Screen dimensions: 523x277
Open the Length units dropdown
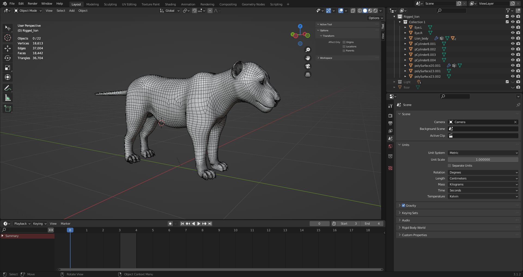point(483,178)
